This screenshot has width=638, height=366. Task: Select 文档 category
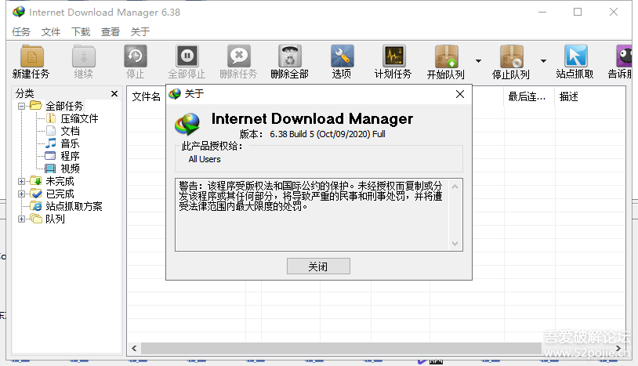tap(70, 132)
